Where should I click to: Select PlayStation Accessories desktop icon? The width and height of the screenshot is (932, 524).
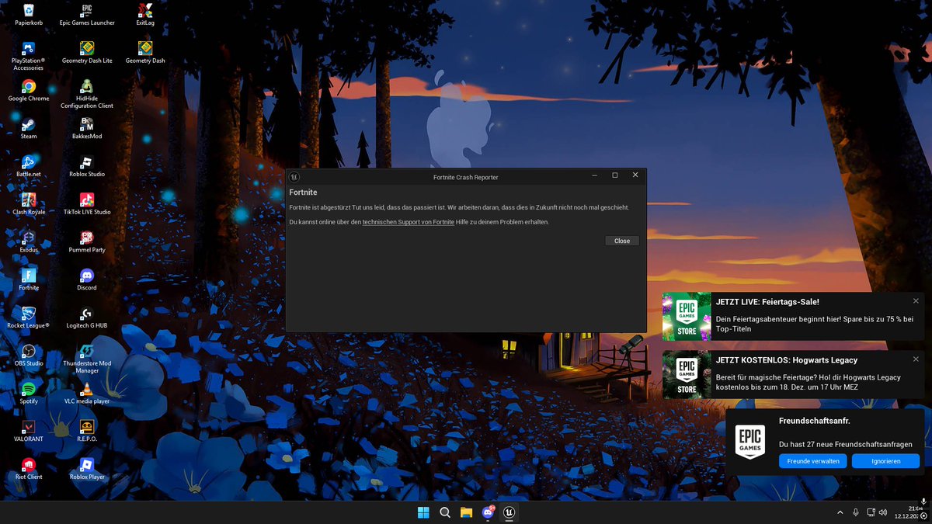[x=29, y=56]
